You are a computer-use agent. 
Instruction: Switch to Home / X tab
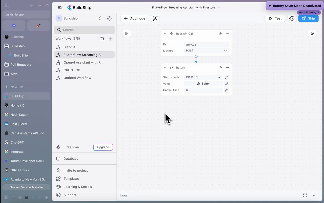click(x=26, y=106)
